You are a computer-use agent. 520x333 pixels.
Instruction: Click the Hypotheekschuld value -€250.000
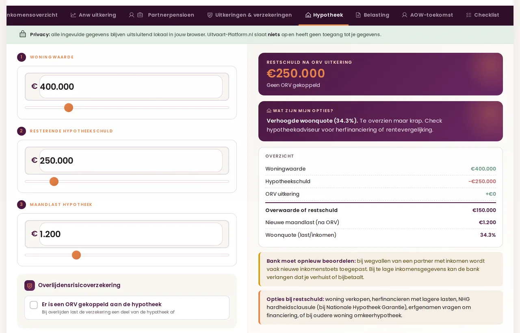point(482,182)
